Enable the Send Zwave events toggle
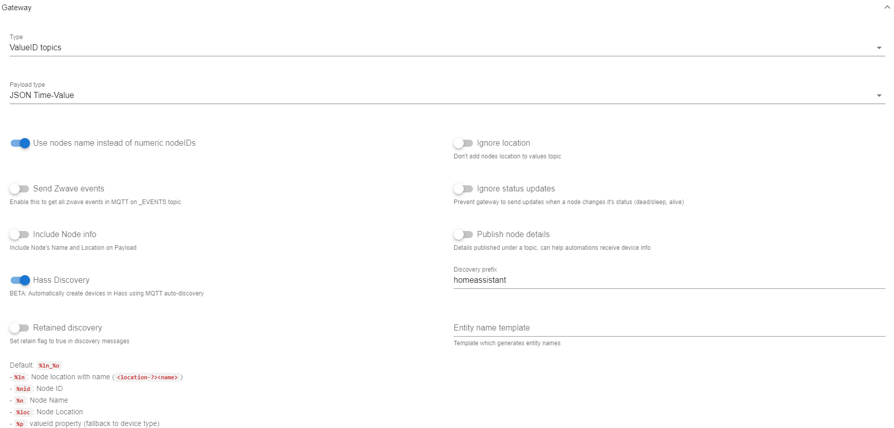Image resolution: width=894 pixels, height=428 pixels. click(x=20, y=188)
